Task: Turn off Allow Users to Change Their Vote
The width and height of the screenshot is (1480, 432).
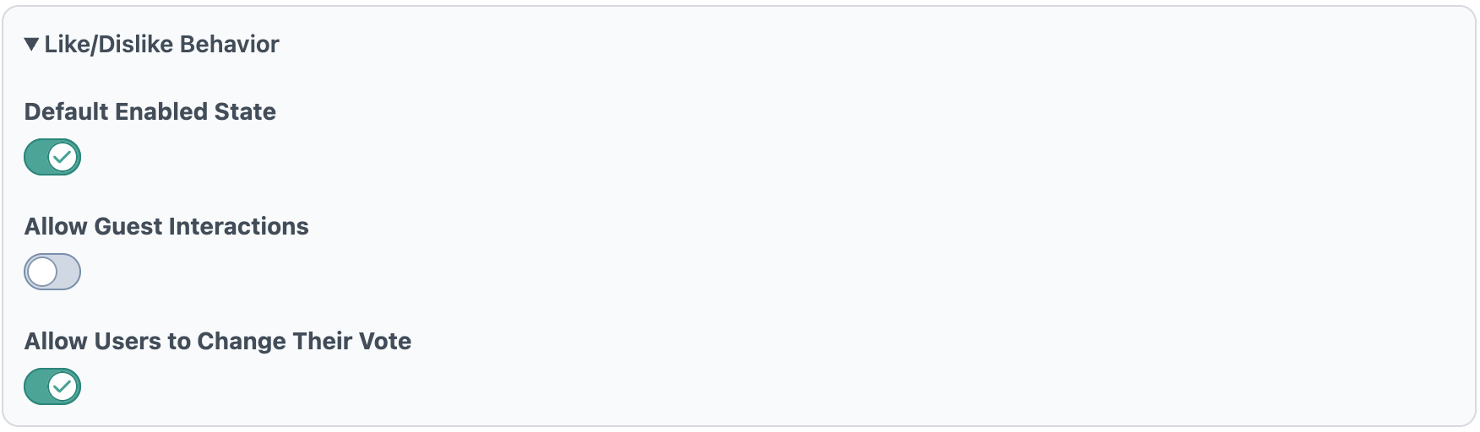Action: tap(52, 386)
